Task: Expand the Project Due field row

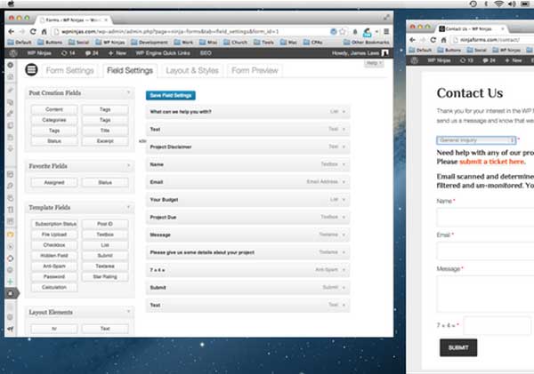Action: pyautogui.click(x=344, y=218)
